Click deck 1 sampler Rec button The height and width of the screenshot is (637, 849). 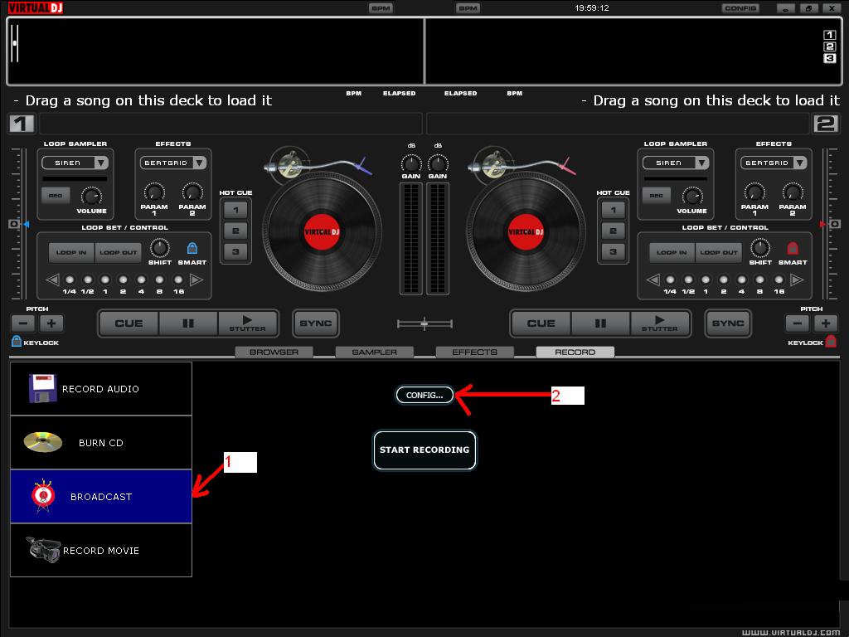point(56,195)
